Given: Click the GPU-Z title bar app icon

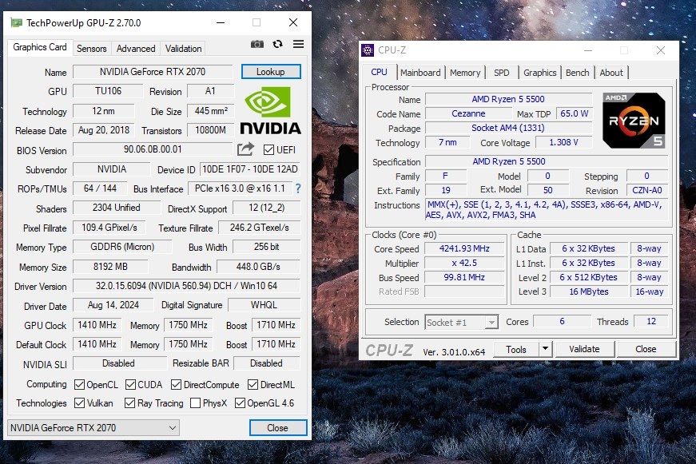Looking at the screenshot, I should (17, 22).
